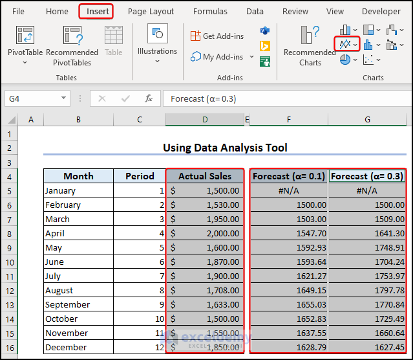
Task: Open the Page Layout tab
Action: (151, 12)
